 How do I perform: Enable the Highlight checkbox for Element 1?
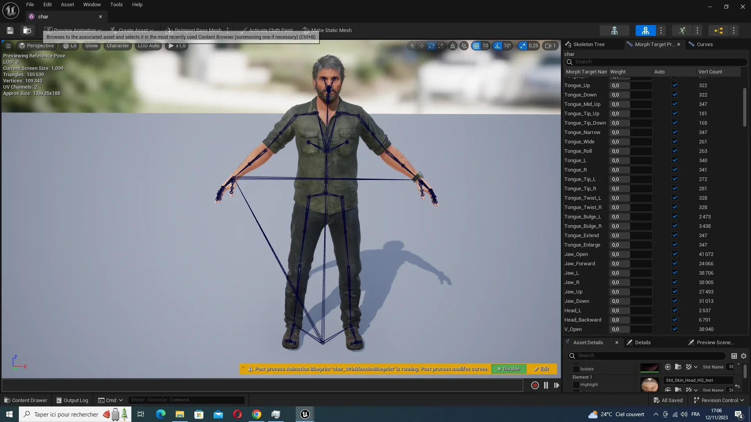tap(576, 385)
